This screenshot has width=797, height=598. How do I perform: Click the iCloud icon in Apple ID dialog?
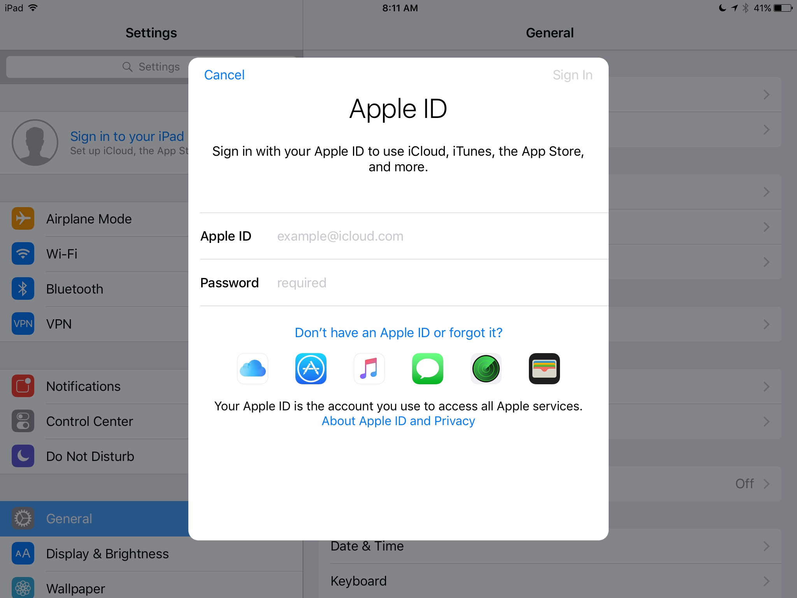(252, 368)
